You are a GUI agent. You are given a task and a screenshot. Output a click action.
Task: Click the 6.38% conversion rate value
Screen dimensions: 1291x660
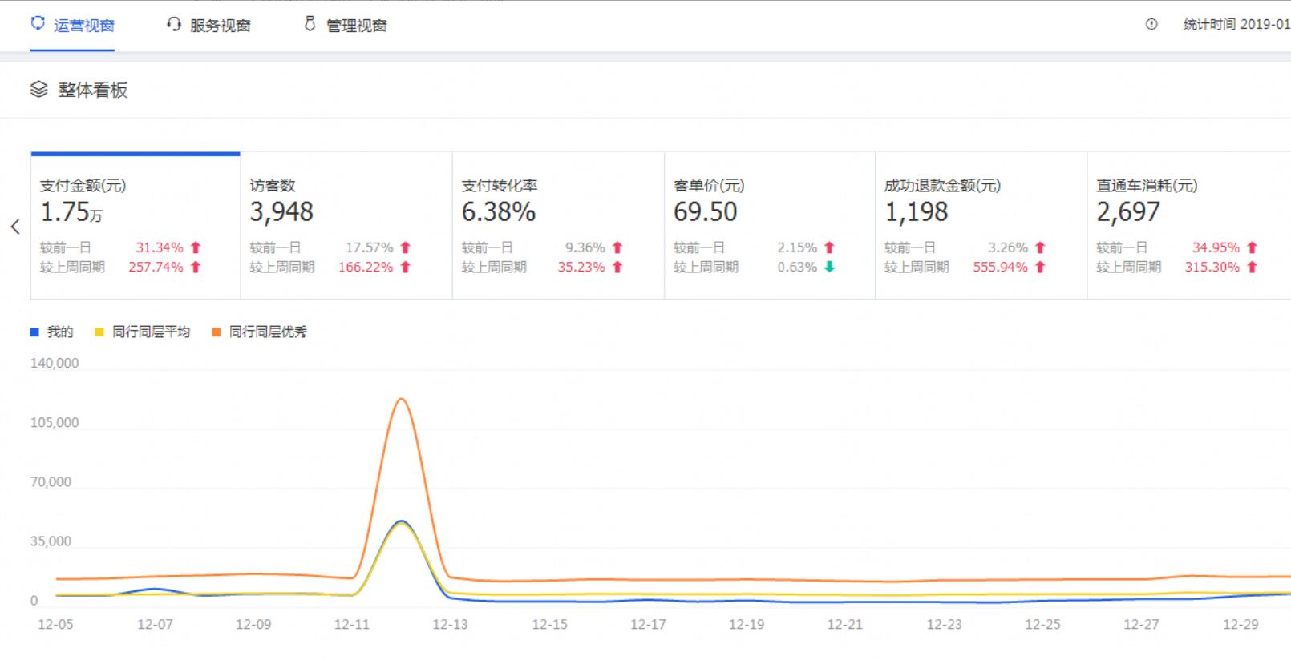click(x=498, y=212)
